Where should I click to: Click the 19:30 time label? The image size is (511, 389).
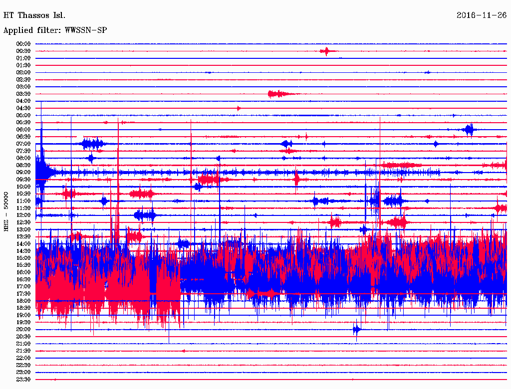[23, 323]
